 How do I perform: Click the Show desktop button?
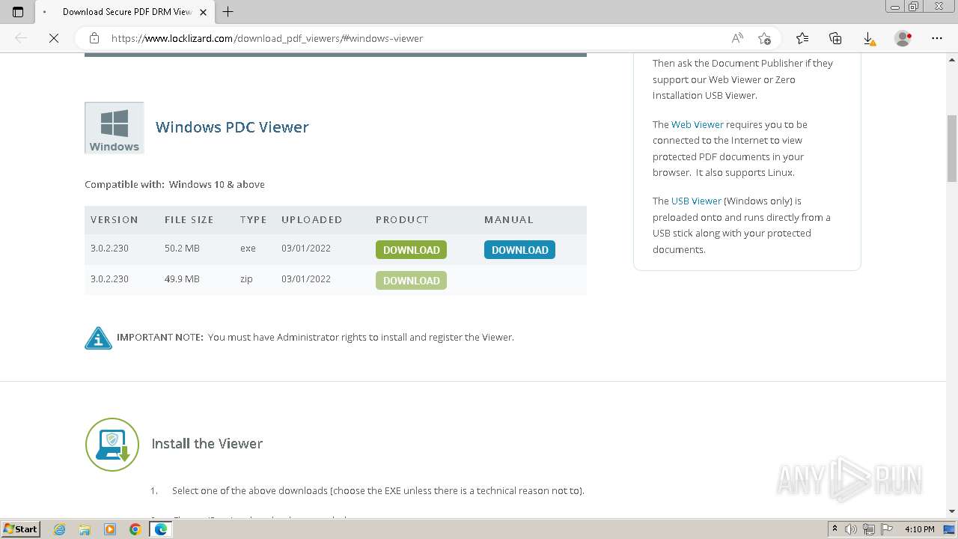click(951, 529)
